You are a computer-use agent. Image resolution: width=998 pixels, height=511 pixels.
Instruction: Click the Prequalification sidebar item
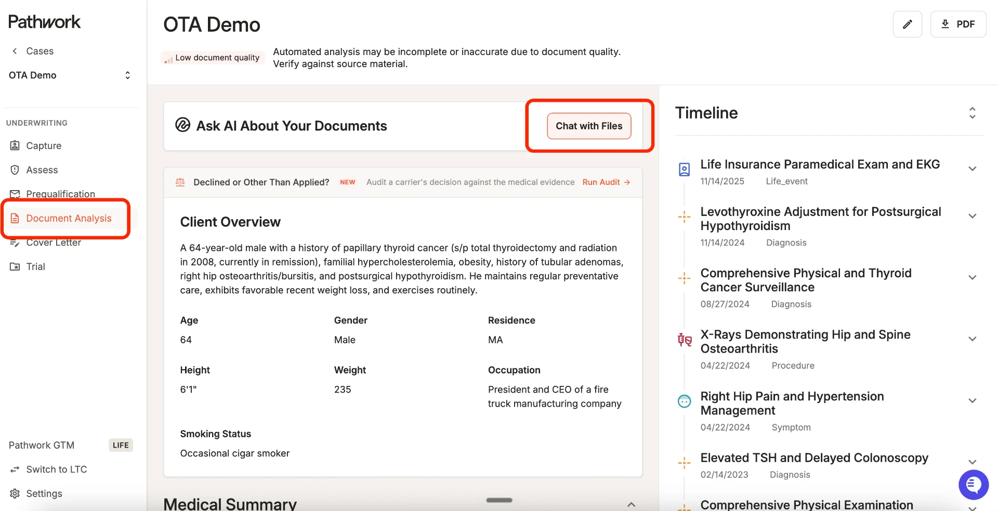pos(60,194)
